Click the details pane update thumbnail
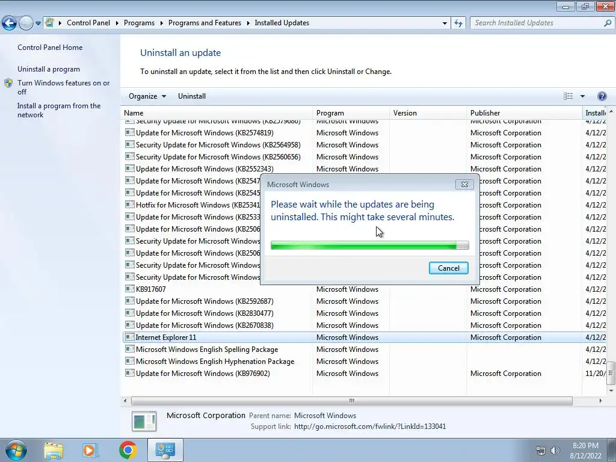The image size is (616, 462). pos(144,421)
